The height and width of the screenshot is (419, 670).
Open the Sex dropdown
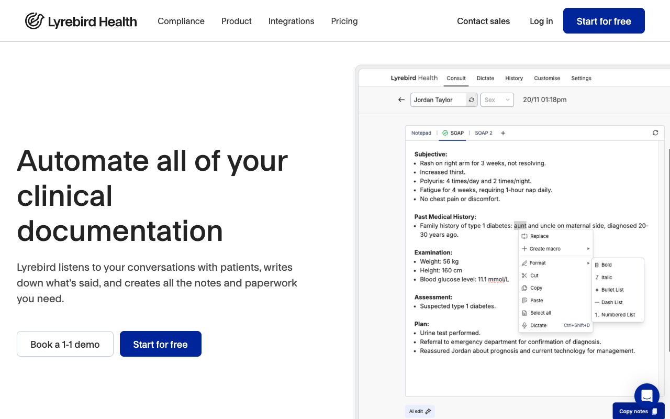point(497,100)
